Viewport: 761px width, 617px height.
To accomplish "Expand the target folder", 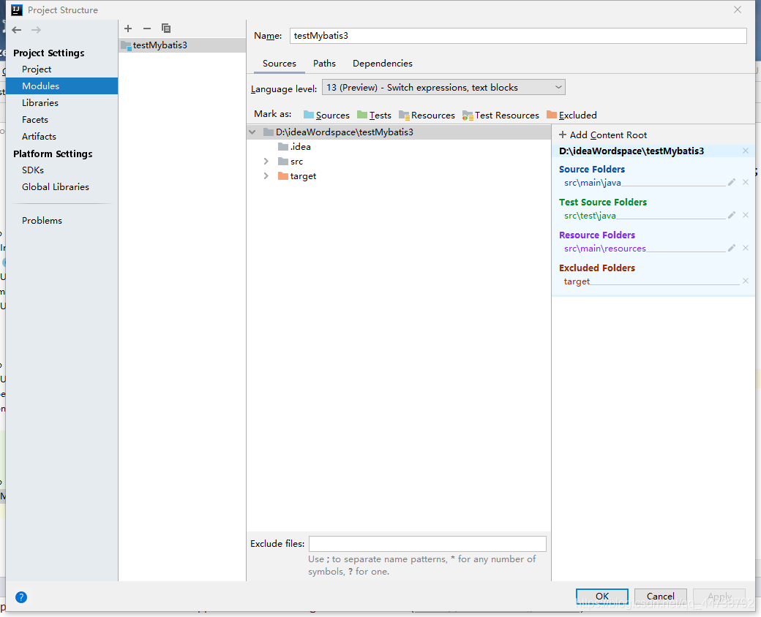I will 266,176.
